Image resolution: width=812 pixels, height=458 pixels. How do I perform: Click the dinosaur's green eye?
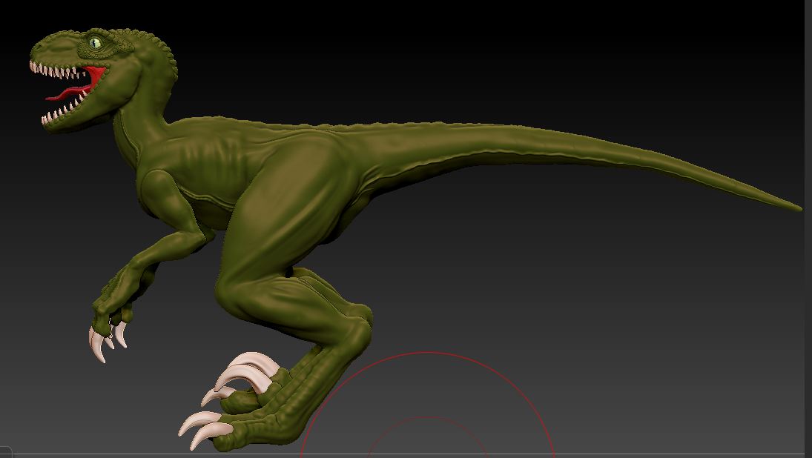[95, 43]
